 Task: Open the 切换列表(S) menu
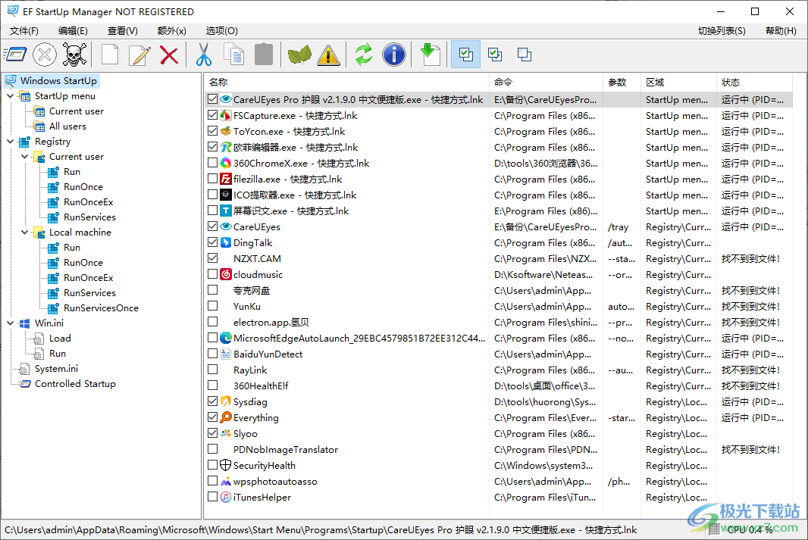tap(722, 31)
